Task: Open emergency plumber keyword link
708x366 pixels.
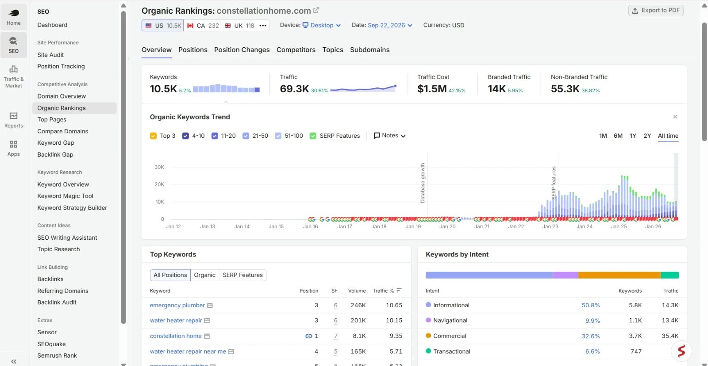Action: coord(177,306)
